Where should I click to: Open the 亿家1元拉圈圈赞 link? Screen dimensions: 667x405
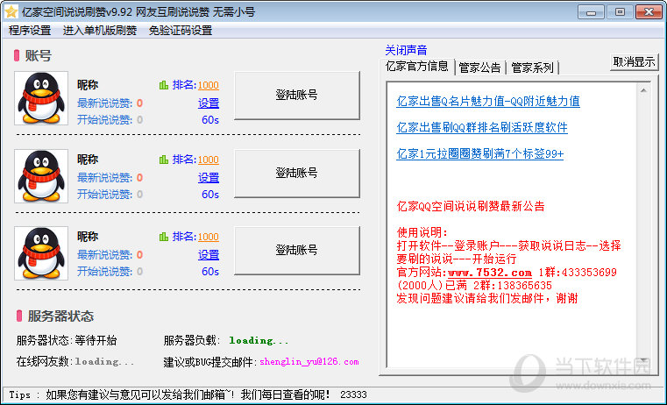click(479, 153)
